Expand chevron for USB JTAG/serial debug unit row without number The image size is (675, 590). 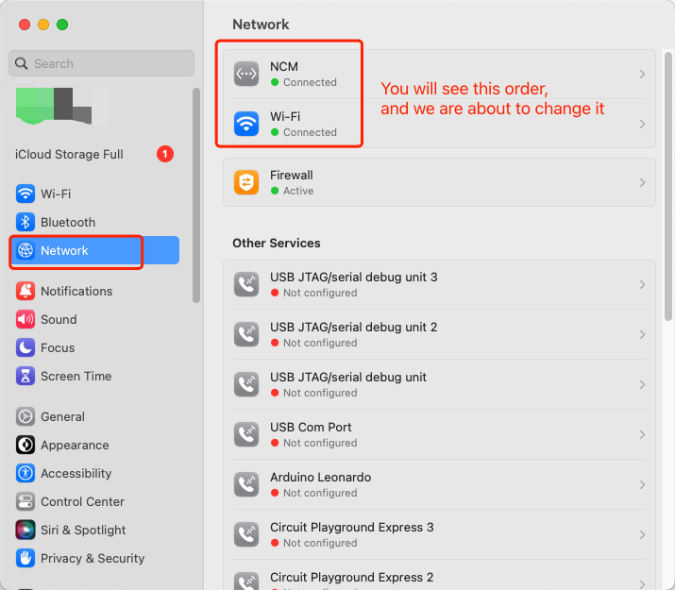coord(642,385)
